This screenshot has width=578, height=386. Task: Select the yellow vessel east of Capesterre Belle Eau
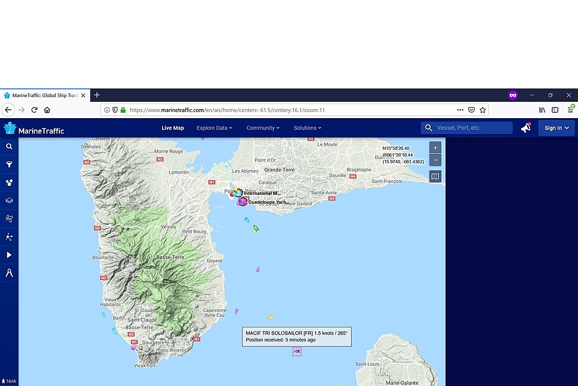click(x=270, y=318)
